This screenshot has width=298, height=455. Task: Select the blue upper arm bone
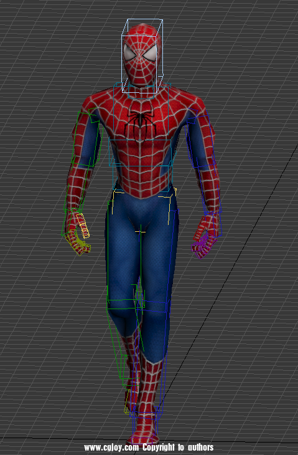pyautogui.click(x=200, y=138)
